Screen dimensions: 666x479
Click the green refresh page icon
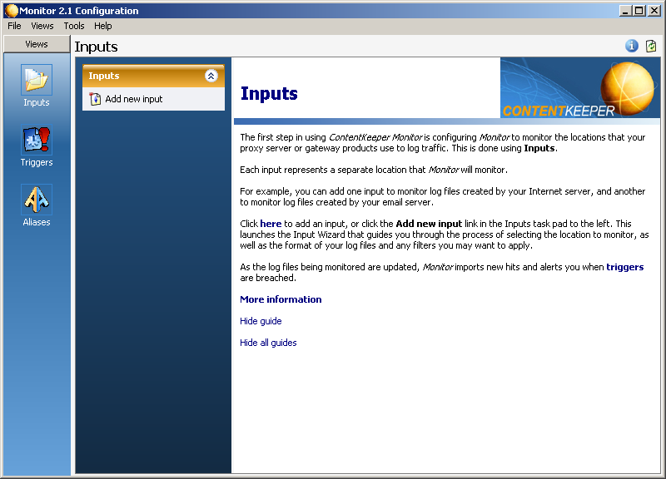[651, 46]
